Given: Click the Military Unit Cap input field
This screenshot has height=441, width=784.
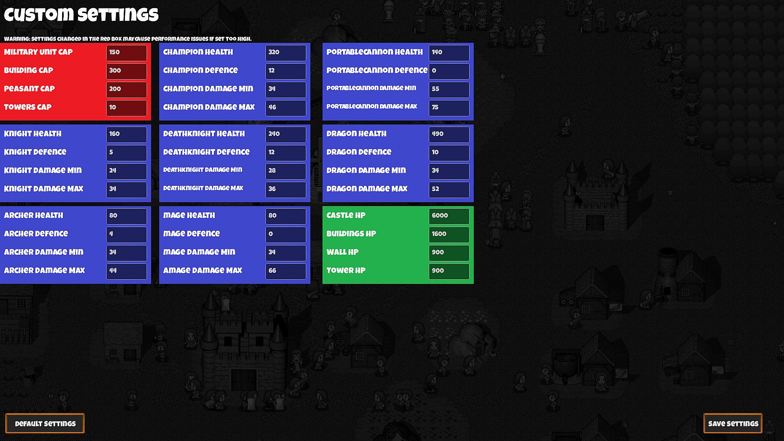Looking at the screenshot, I should click(126, 53).
